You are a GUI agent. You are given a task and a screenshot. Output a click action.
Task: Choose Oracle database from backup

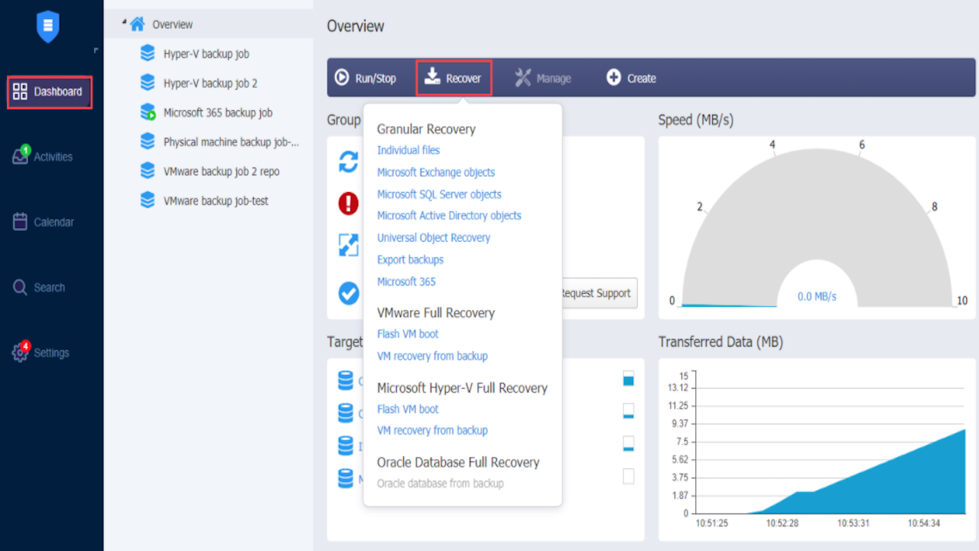441,484
